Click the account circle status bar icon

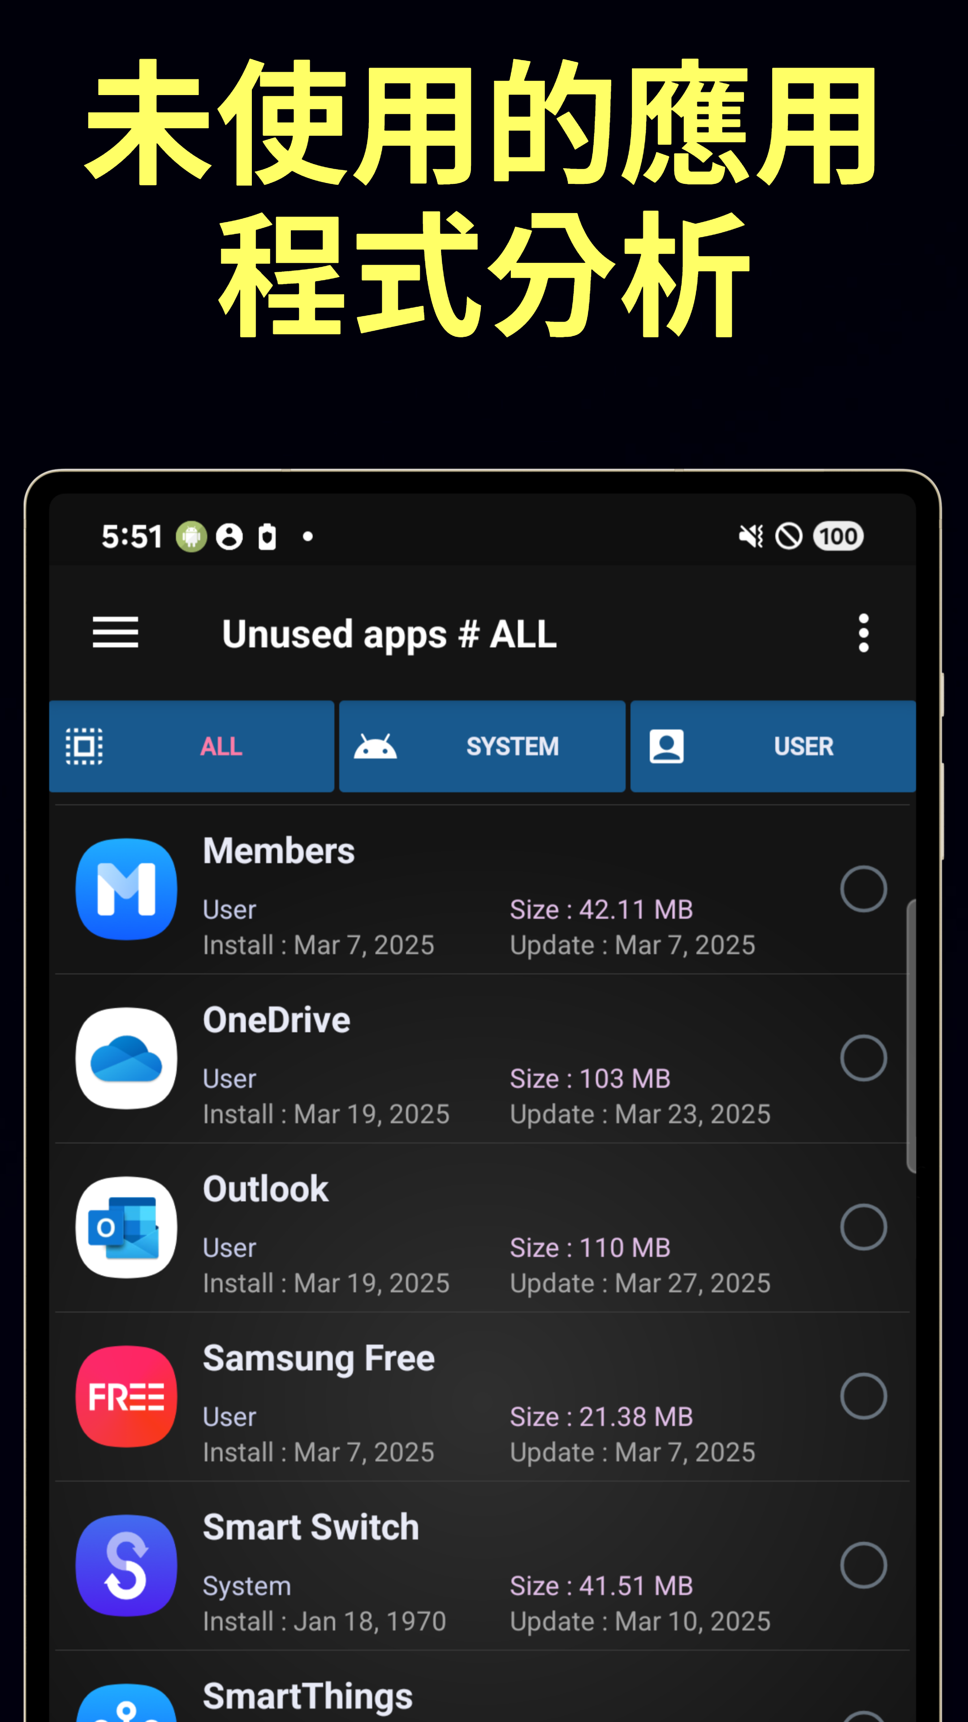point(229,536)
